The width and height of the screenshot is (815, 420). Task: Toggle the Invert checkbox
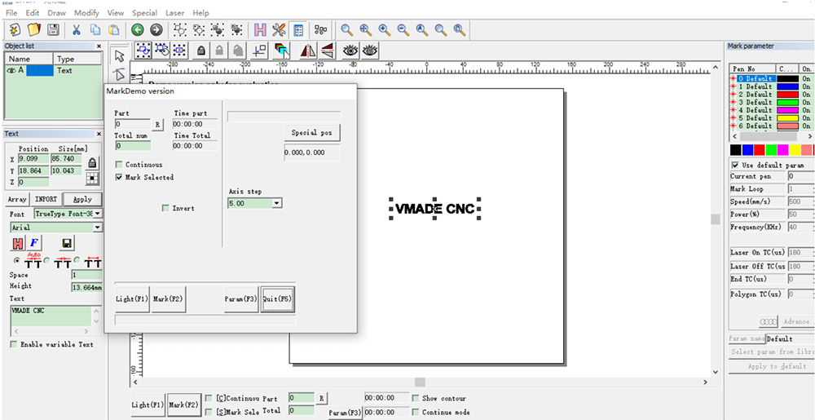pos(165,208)
